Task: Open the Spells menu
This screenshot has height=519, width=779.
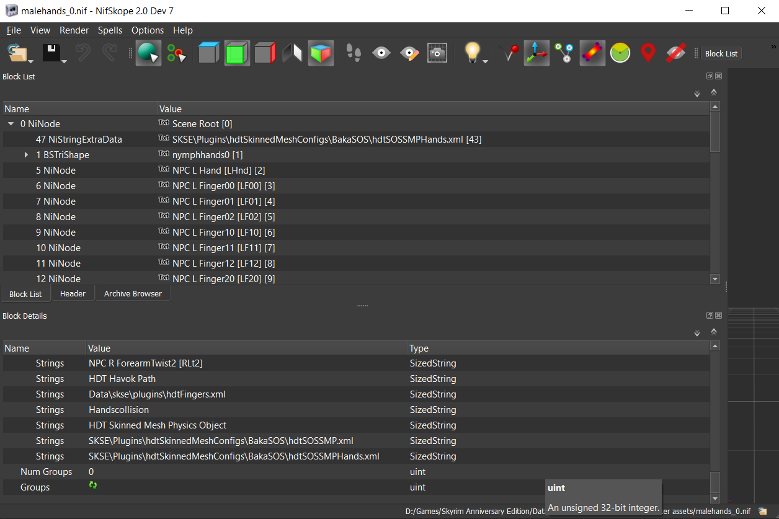Action: (x=110, y=30)
